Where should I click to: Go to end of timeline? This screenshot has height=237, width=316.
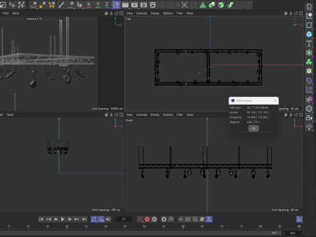point(84,219)
